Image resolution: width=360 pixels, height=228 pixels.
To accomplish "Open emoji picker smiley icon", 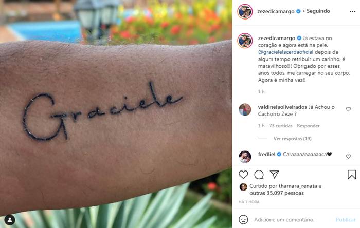I will coord(243,219).
